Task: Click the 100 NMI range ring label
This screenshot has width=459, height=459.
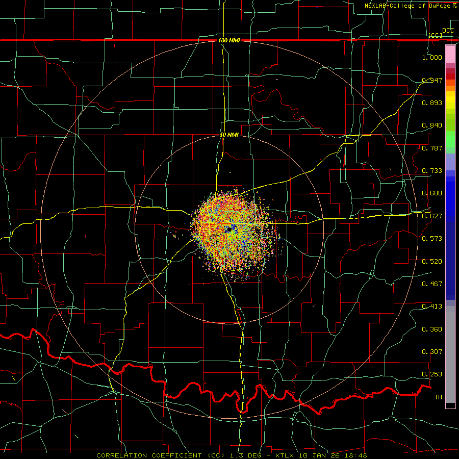Action: tap(229, 40)
